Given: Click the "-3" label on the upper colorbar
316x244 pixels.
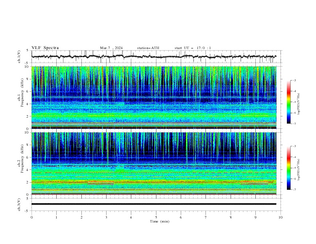Looking at the screenshot, I should (294, 80).
